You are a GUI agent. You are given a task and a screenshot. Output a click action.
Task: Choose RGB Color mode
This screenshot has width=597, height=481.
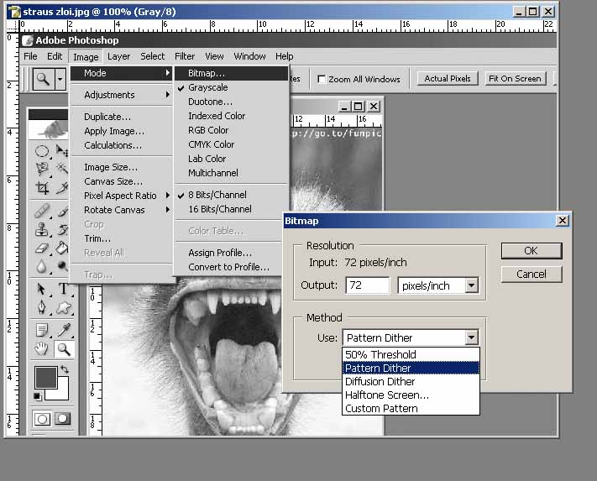click(x=231, y=130)
